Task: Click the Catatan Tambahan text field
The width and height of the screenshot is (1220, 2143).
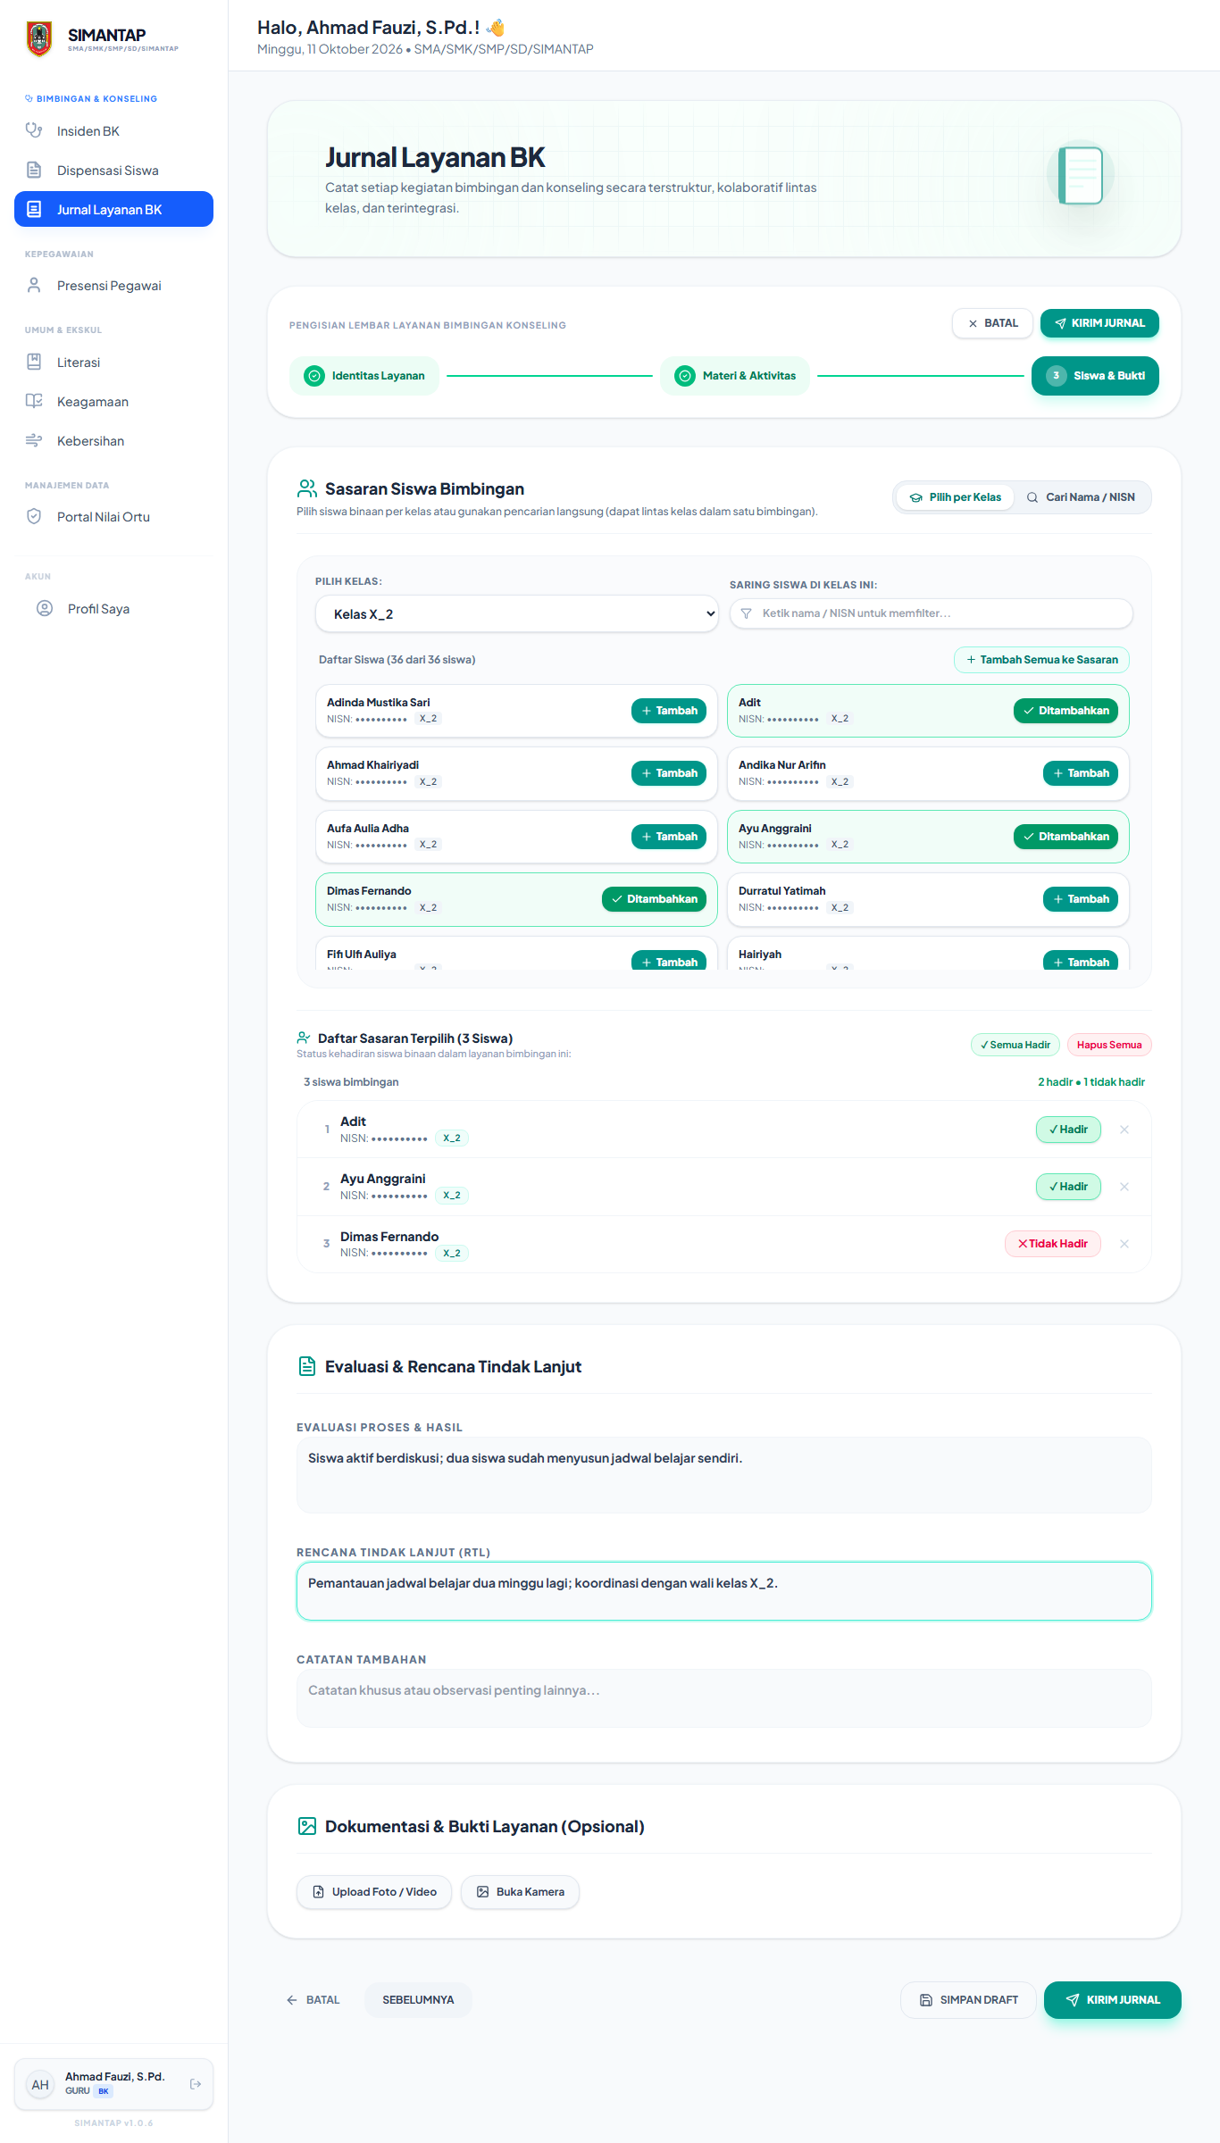Action: point(724,1698)
